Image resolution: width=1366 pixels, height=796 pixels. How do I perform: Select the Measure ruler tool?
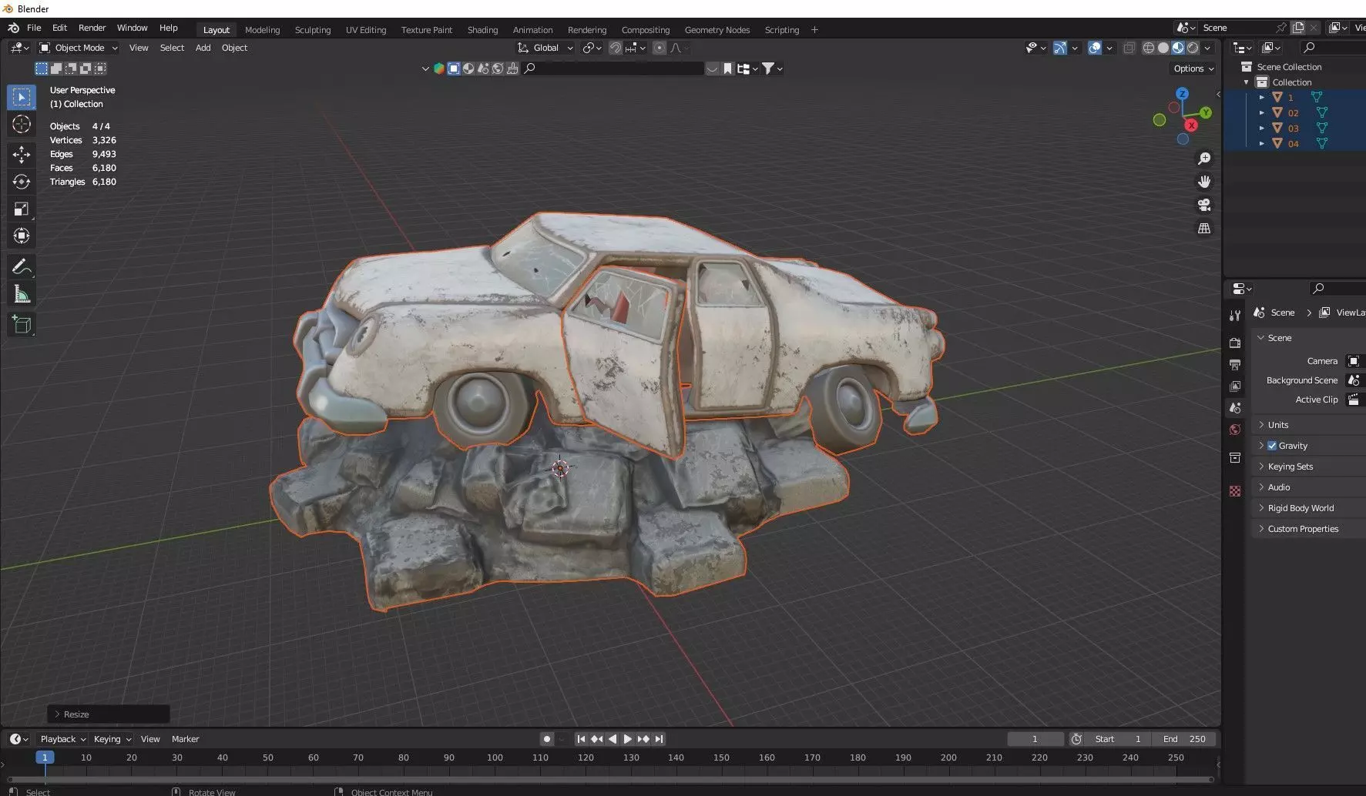[22, 294]
